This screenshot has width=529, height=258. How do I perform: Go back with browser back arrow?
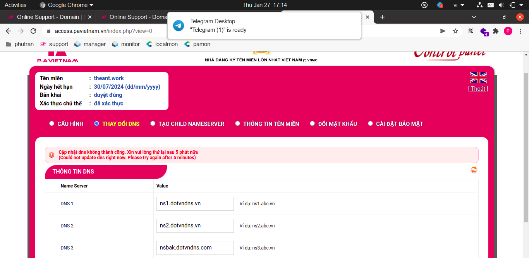click(9, 31)
